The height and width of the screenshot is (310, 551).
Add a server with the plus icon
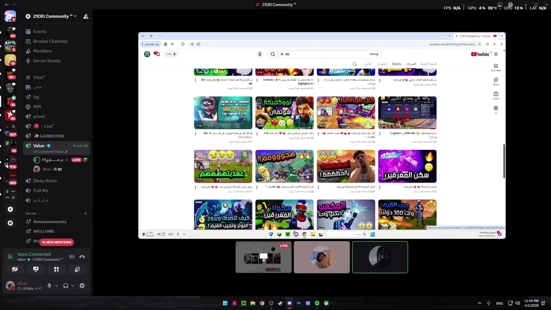(10, 209)
